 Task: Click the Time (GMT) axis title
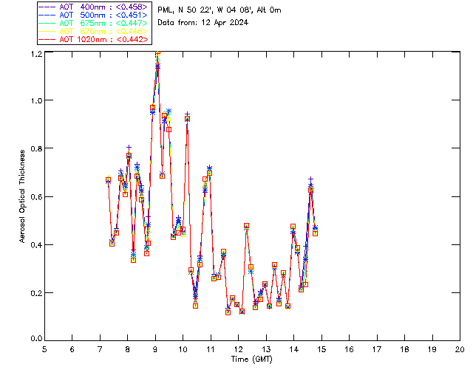(x=251, y=360)
